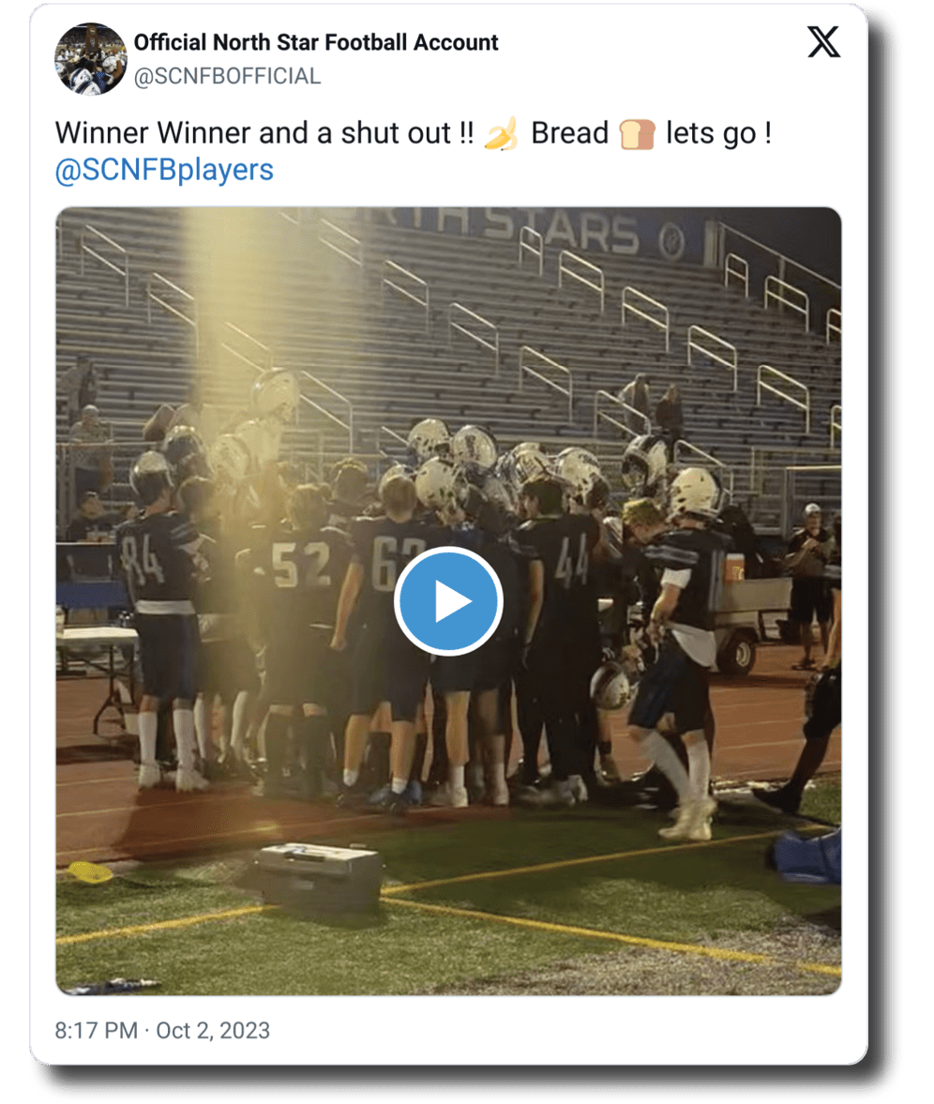Click the bread emoji in the tweet
This screenshot has width=934, height=1104.
coord(637,134)
